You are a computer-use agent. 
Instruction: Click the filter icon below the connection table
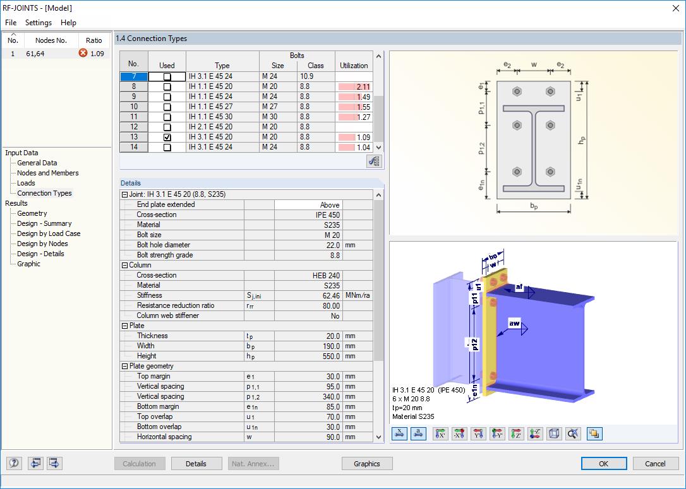tap(374, 161)
